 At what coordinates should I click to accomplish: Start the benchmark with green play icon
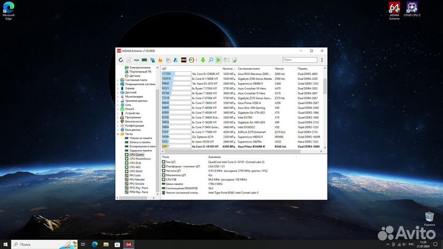coord(218,60)
